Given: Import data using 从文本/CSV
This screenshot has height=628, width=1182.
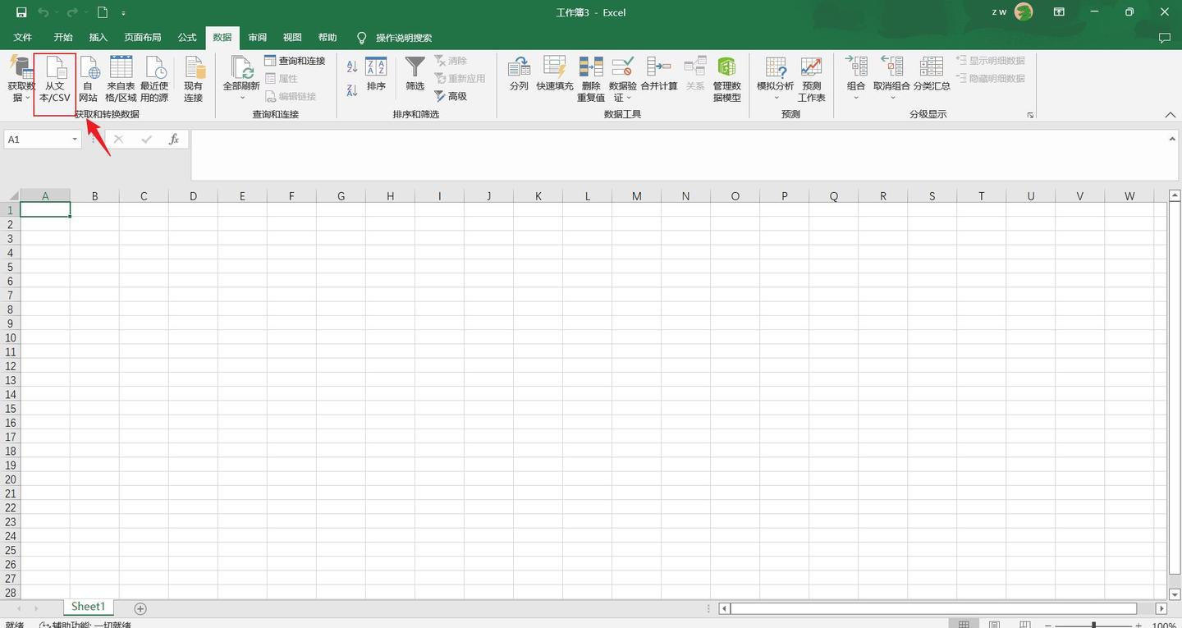Looking at the screenshot, I should pos(54,78).
